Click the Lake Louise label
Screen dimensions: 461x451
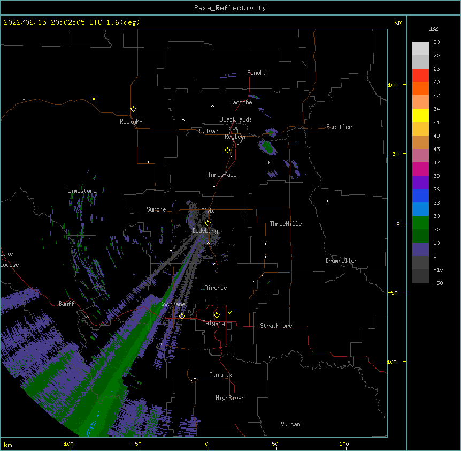point(10,259)
